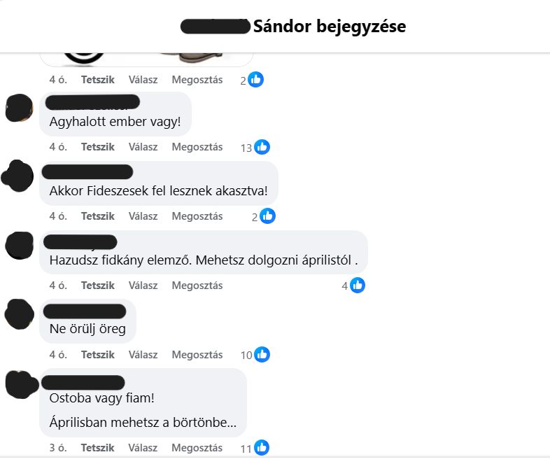Share the 'Ostoba vagy fiam!' comment via Megosztás
Viewport: 550px width, 464px height.
click(x=197, y=447)
